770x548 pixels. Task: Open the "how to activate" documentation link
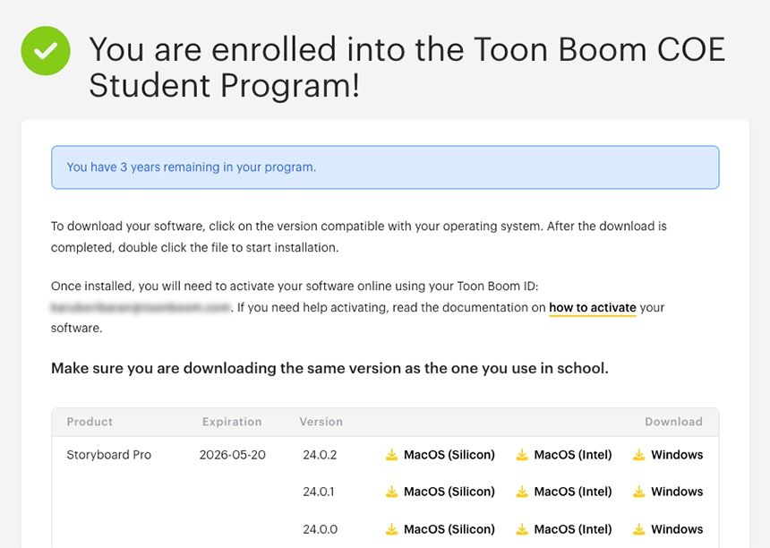tap(592, 308)
